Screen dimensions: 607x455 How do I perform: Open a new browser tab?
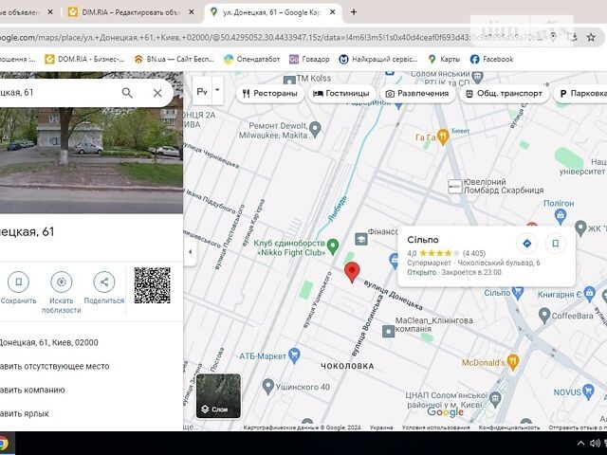tap(354, 12)
